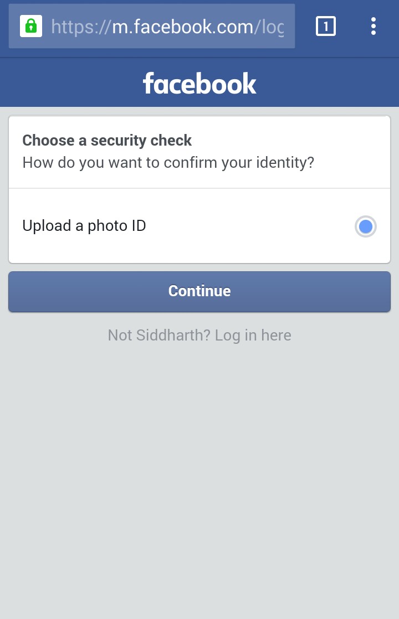Click "Not Siddharth? Log in here" link
The image size is (399, 619).
[199, 335]
